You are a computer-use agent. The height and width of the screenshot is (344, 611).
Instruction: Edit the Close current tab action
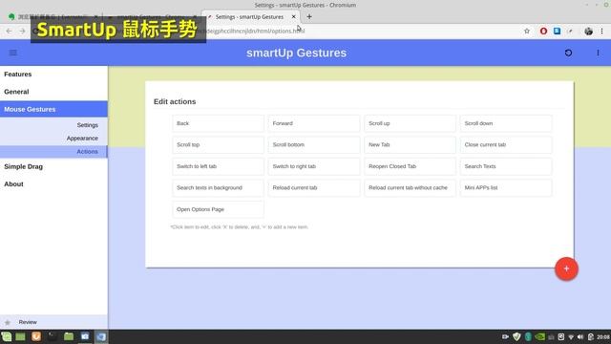point(506,144)
